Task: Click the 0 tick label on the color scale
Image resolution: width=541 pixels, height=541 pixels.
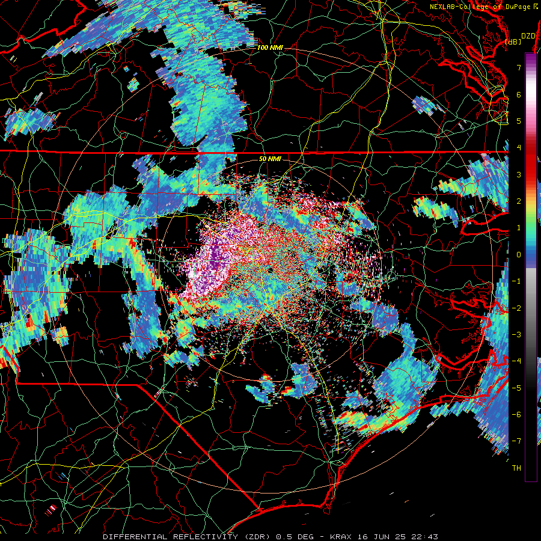Action: pos(519,255)
